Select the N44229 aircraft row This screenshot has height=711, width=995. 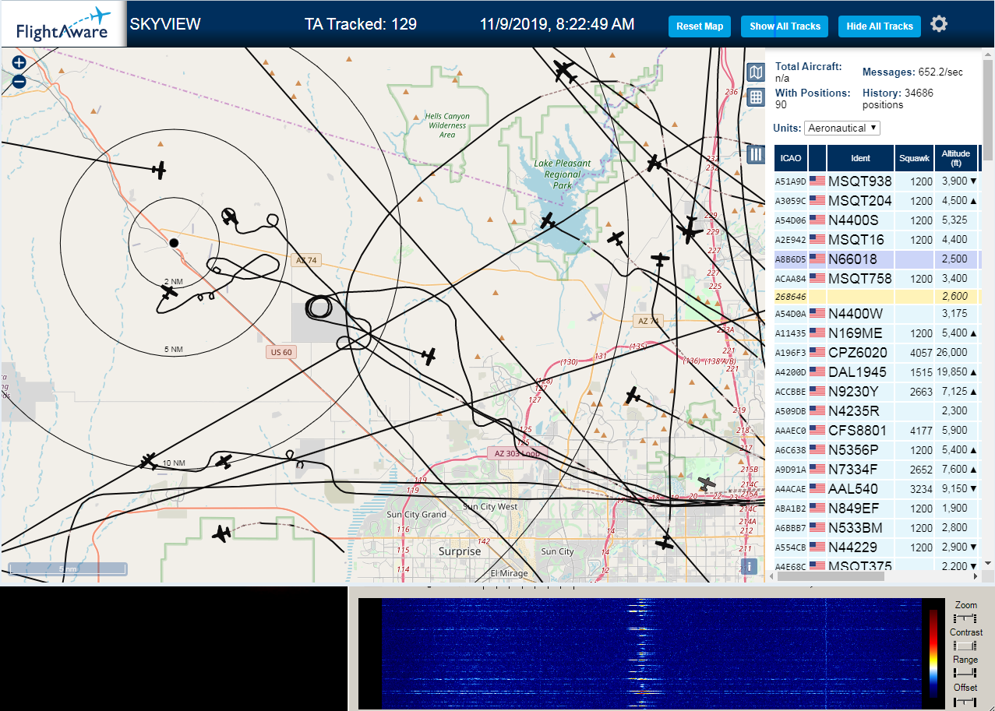(877, 547)
